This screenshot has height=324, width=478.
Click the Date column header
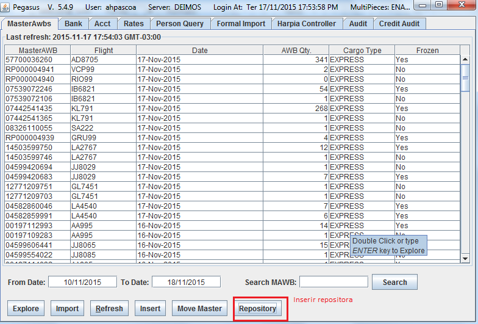[x=200, y=50]
